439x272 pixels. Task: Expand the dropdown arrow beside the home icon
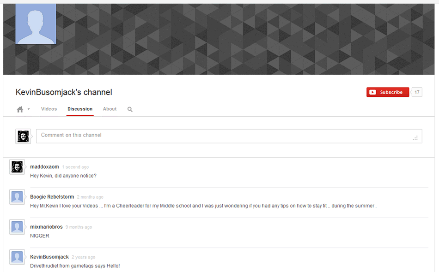29,109
